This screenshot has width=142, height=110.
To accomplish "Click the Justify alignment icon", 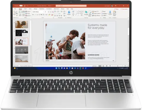I will [x=61, y=16].
